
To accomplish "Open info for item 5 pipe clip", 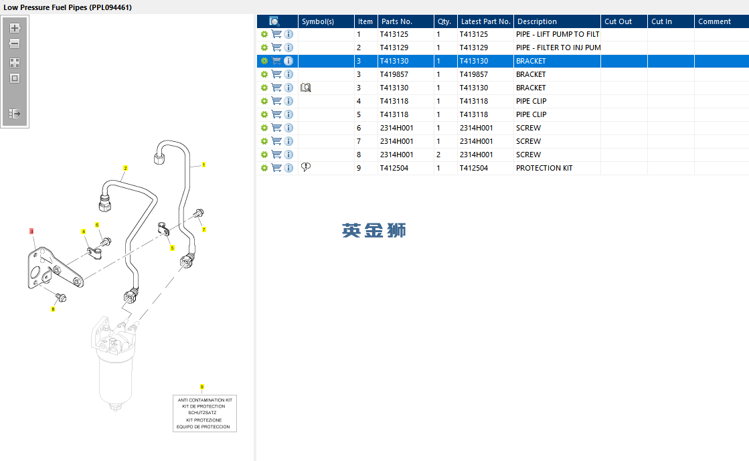I will [288, 114].
